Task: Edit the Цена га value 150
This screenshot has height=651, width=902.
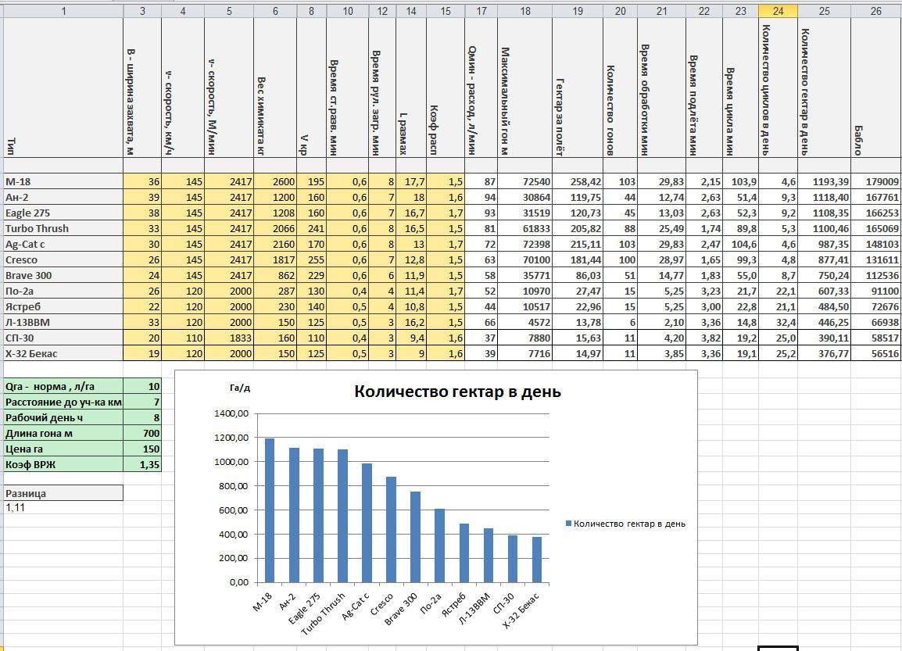Action: (x=142, y=449)
